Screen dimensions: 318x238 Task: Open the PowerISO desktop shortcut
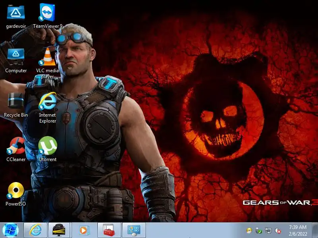tap(16, 190)
